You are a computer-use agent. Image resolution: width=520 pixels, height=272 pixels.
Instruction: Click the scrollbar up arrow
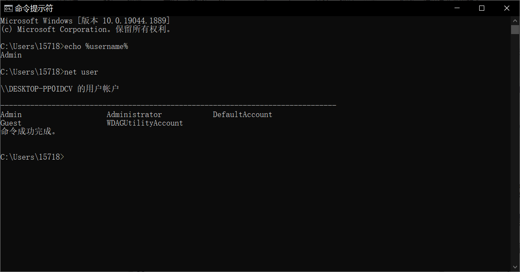click(515, 20)
